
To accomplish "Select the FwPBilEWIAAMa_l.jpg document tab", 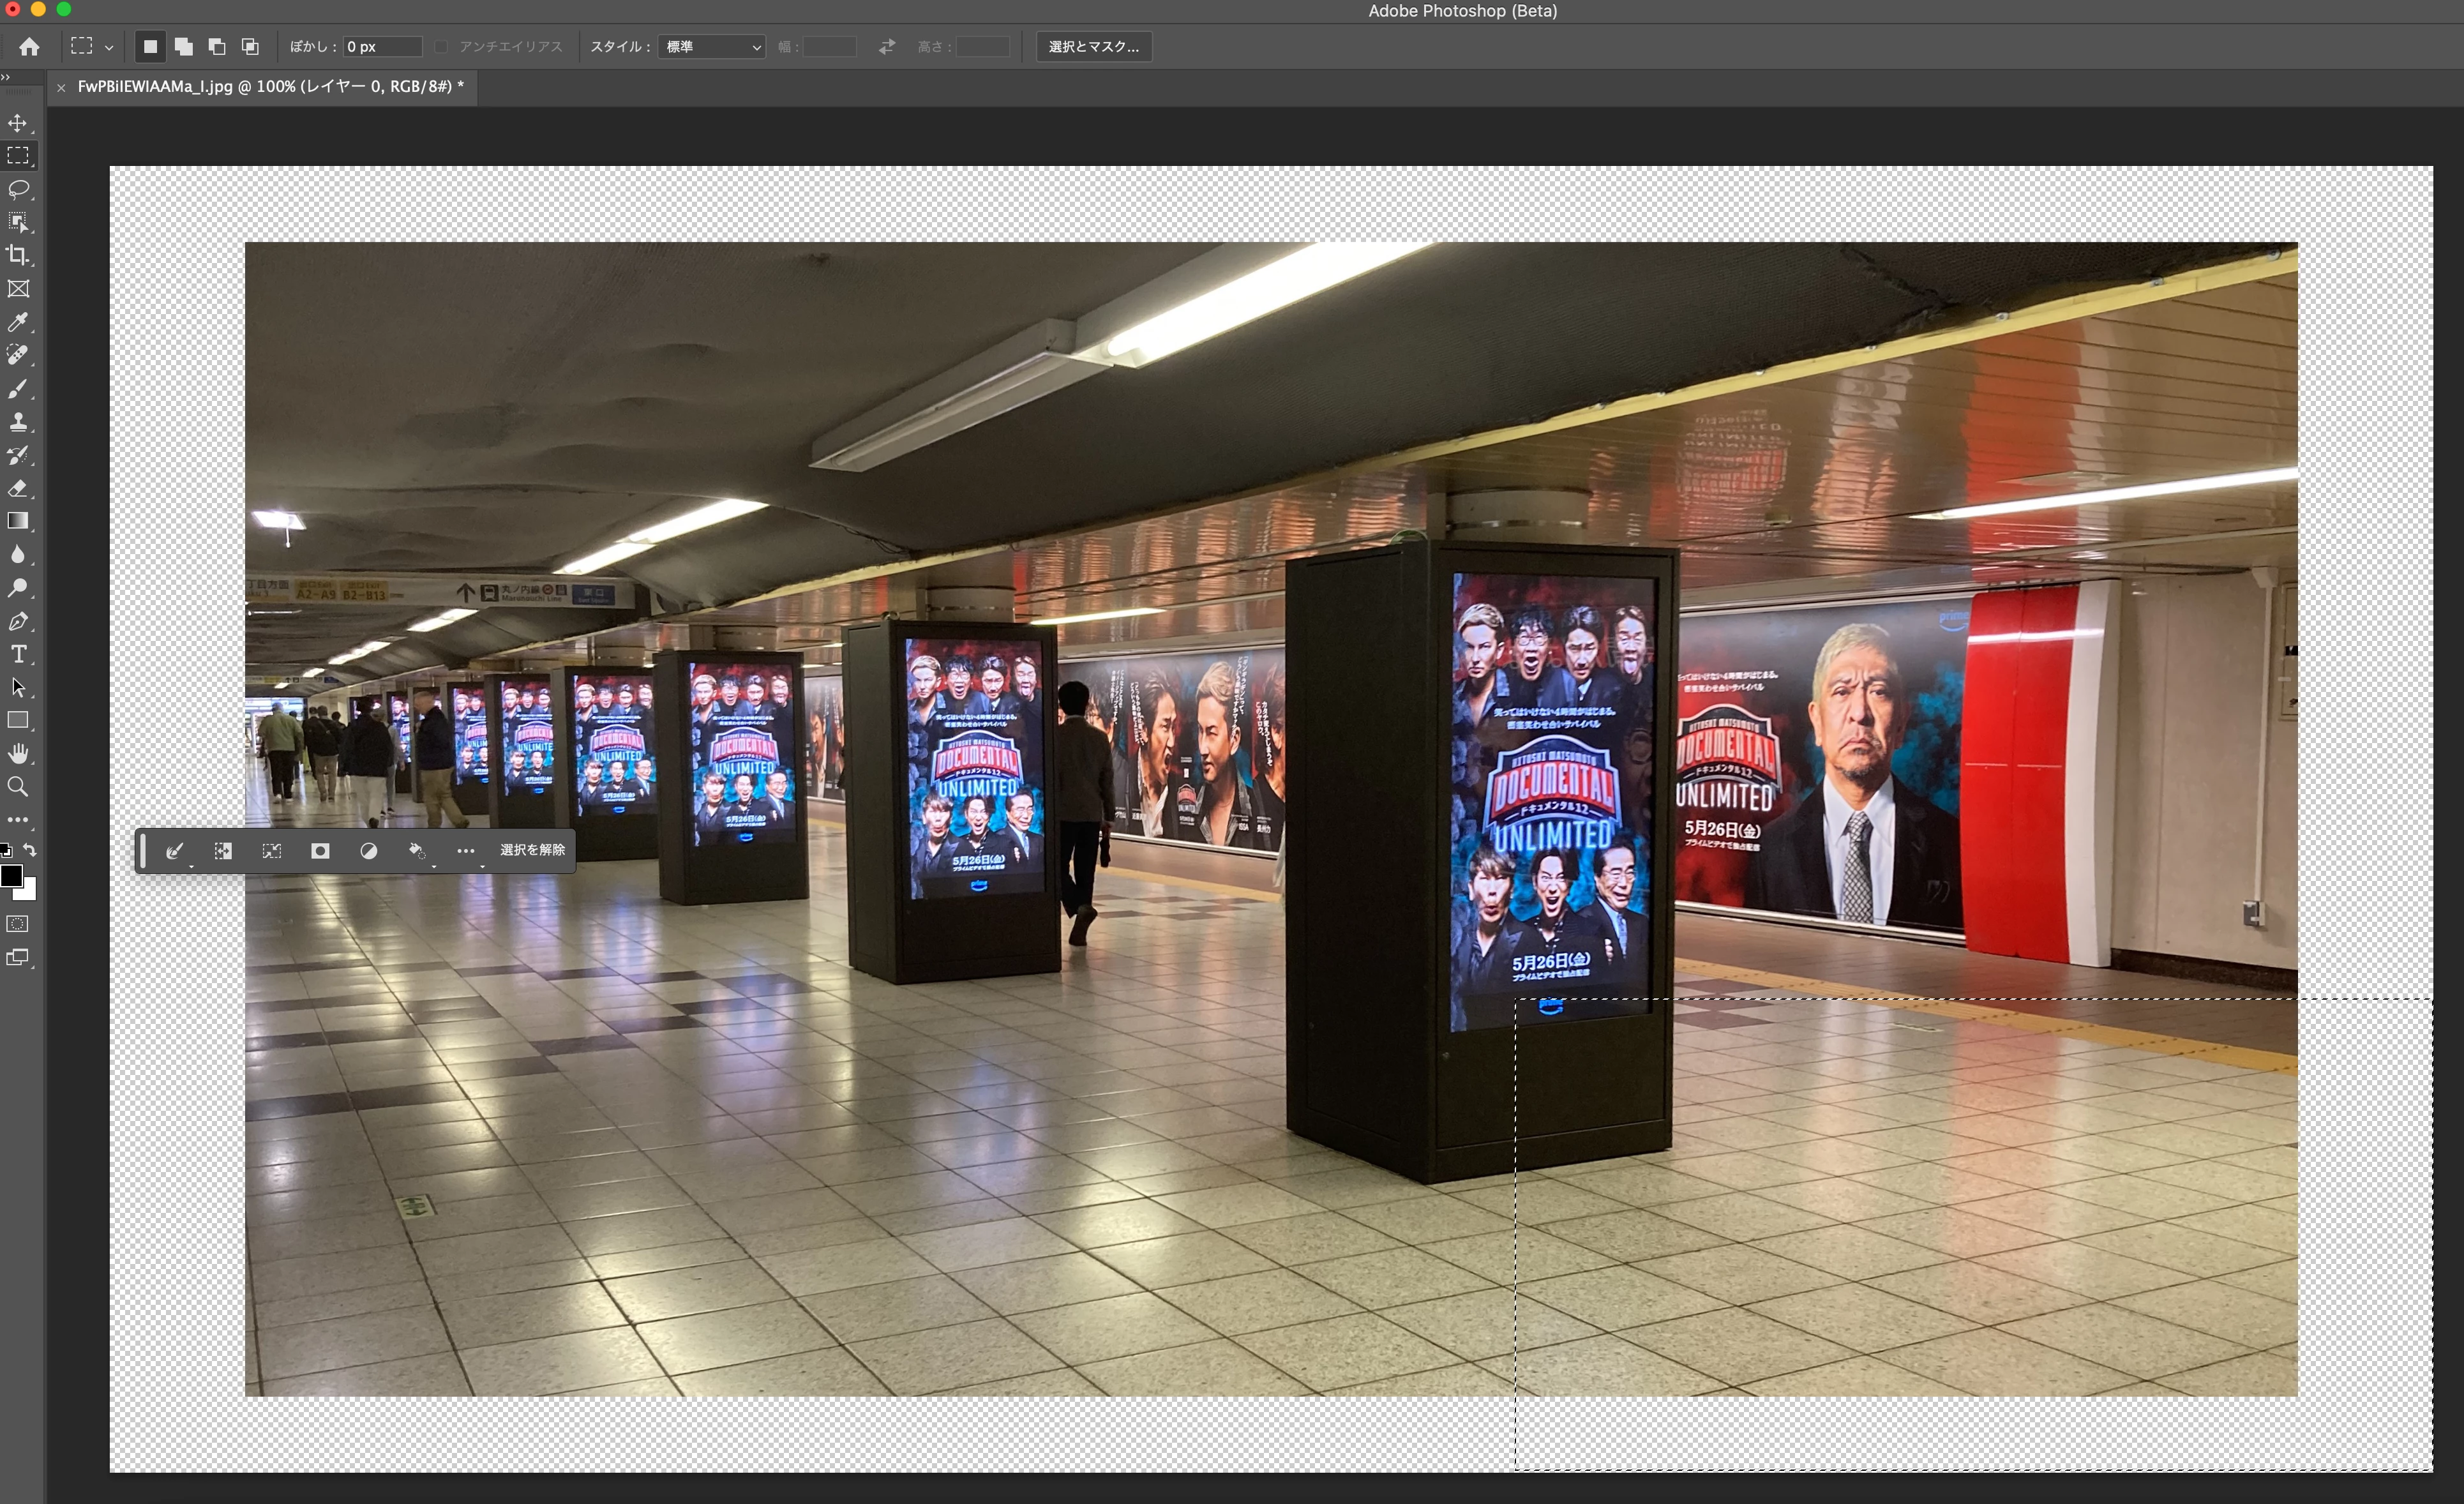I will click(x=270, y=87).
